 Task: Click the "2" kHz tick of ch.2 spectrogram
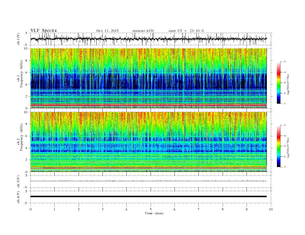coord(27,160)
